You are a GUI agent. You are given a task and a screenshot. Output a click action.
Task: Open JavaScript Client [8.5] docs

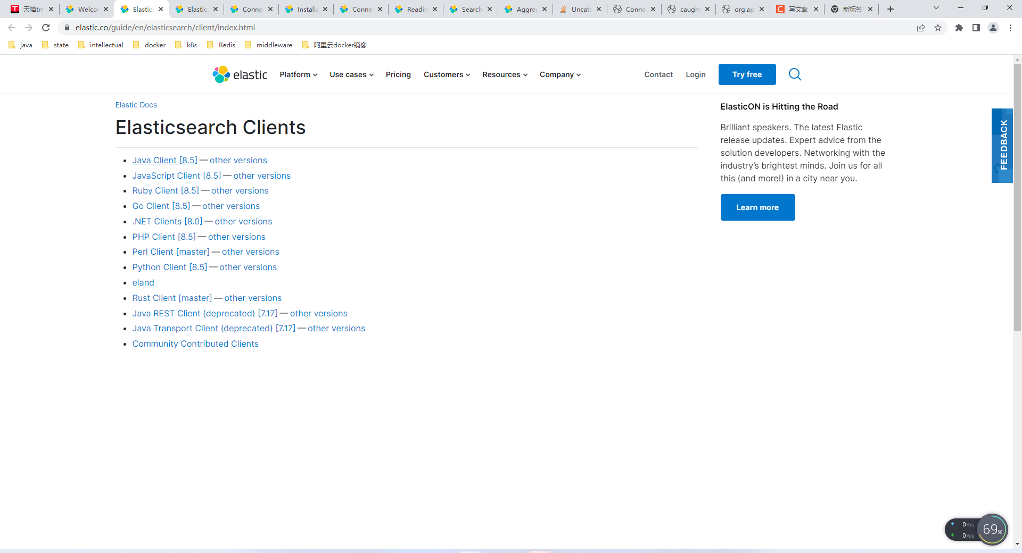177,175
